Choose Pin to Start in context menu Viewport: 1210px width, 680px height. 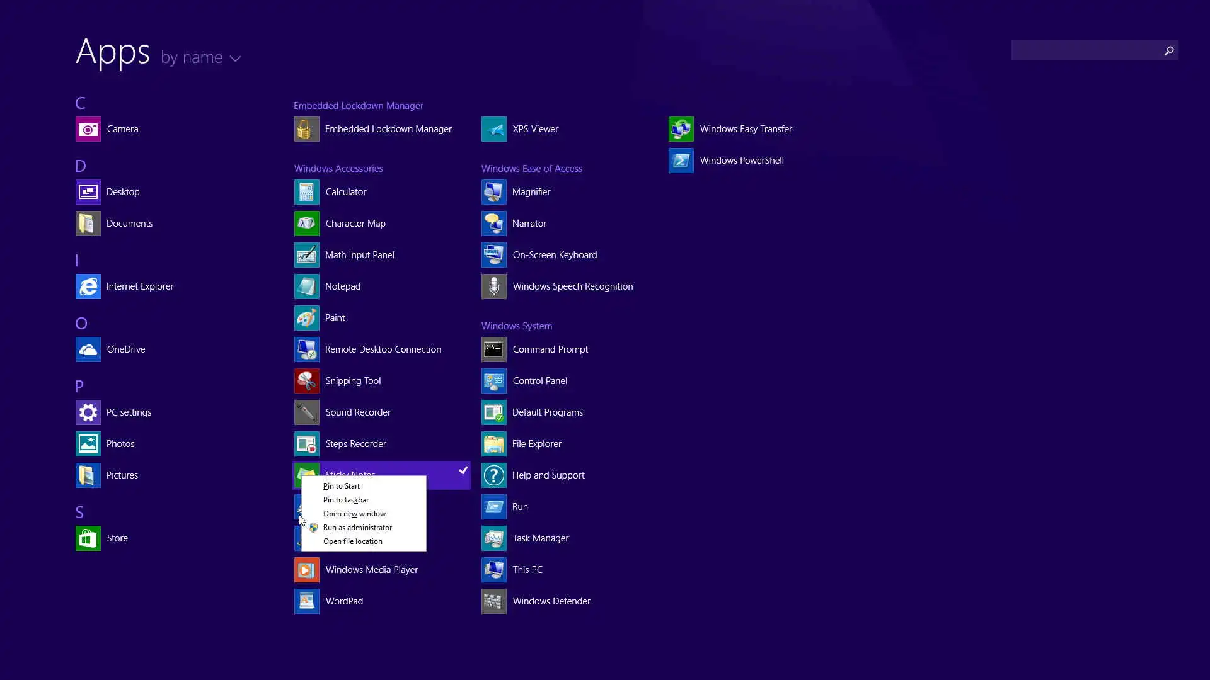(342, 486)
